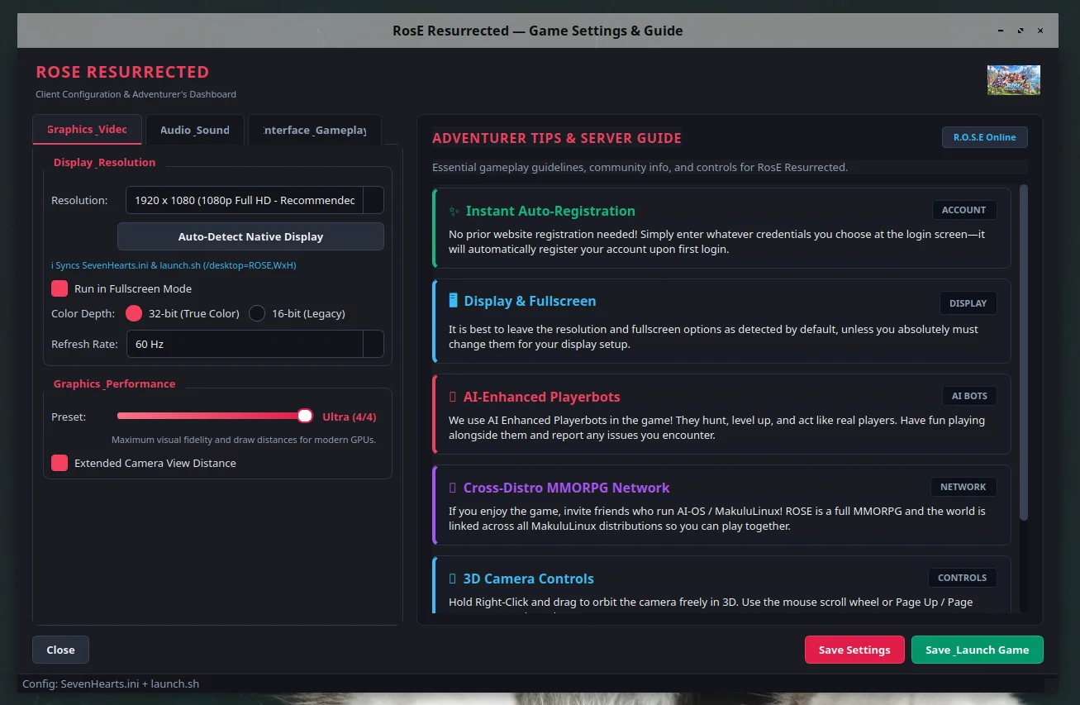Click the R.O.S.E Online badge button
The width and height of the screenshot is (1080, 705).
click(x=985, y=137)
